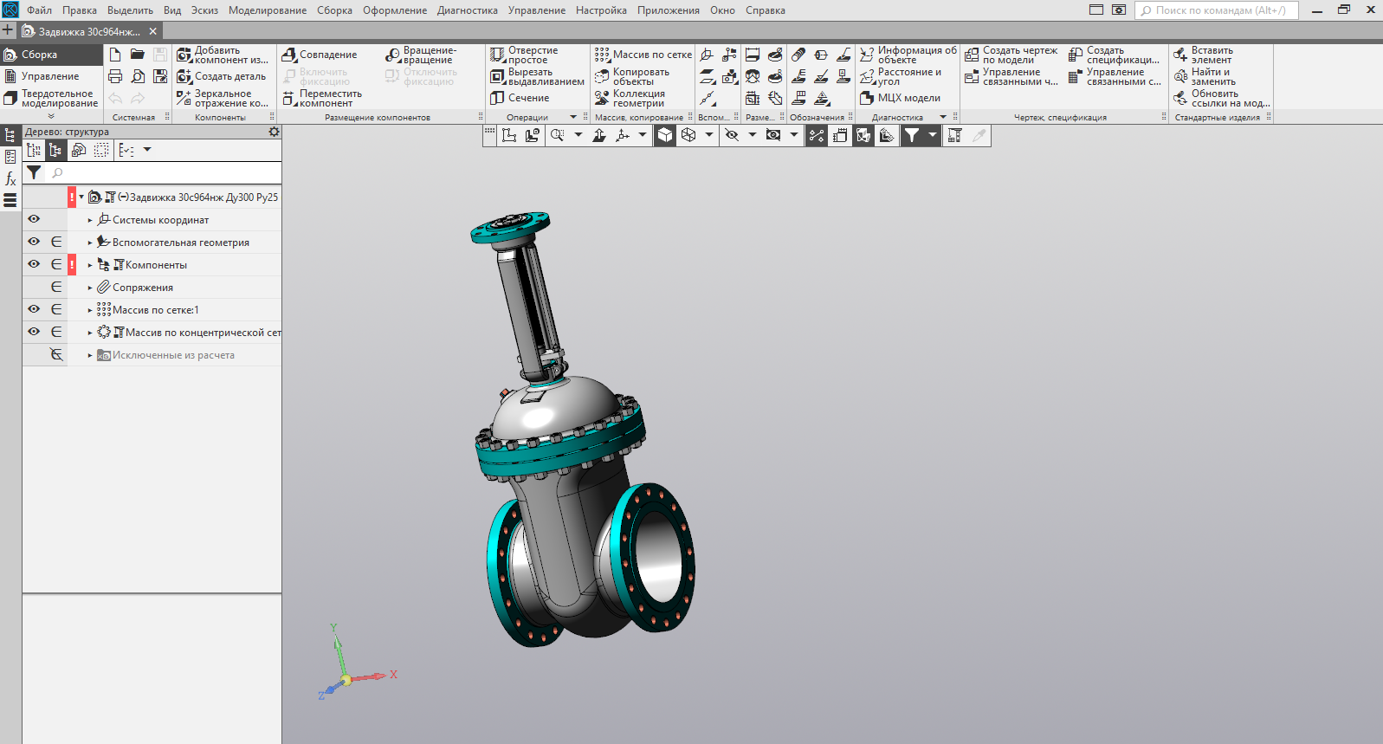Click the New document icon
This screenshot has width=1383, height=744.
(115, 55)
